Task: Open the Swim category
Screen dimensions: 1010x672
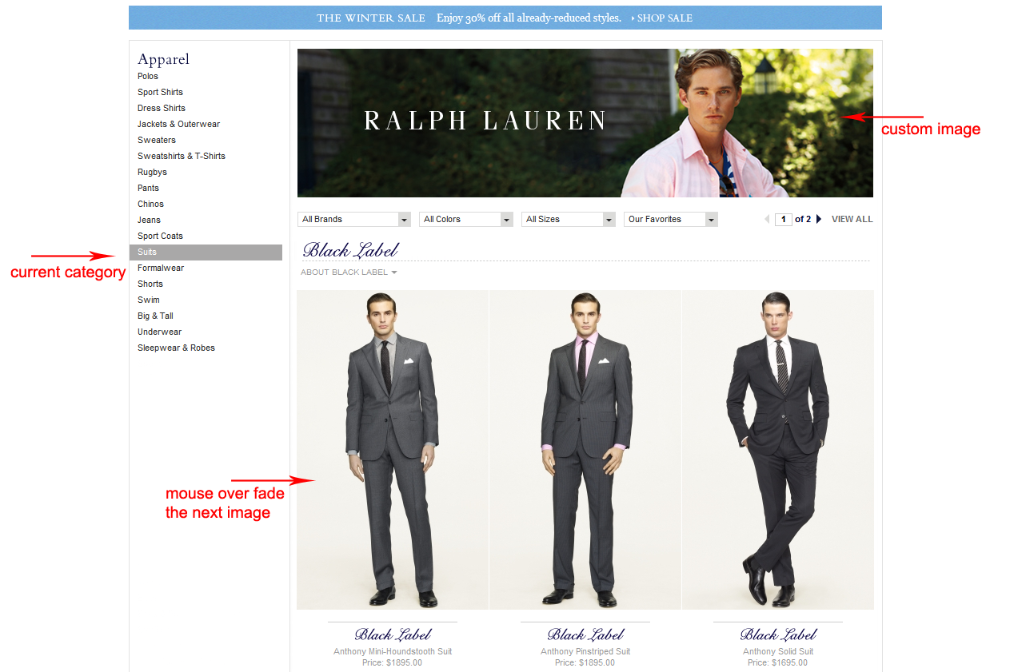Action: (x=149, y=300)
